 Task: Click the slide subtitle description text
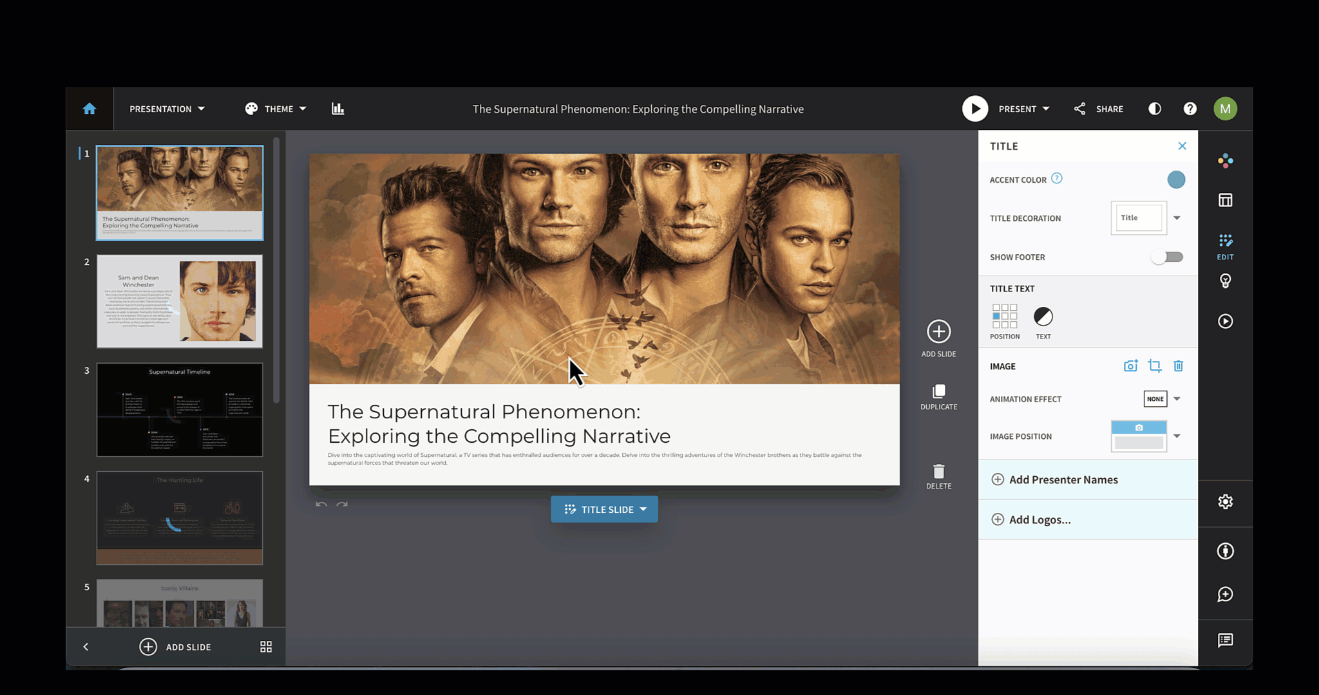tap(594, 459)
